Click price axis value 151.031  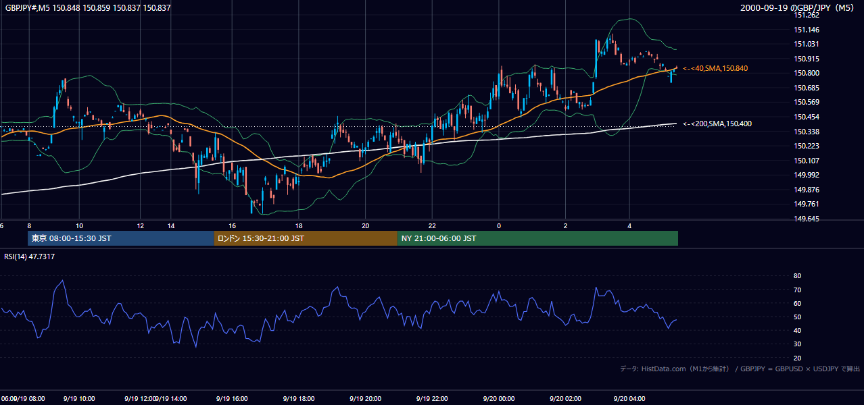(807, 44)
